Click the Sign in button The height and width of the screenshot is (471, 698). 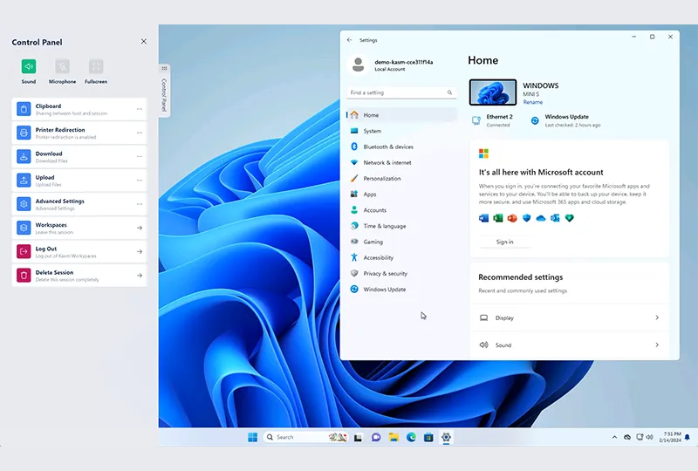[505, 242]
